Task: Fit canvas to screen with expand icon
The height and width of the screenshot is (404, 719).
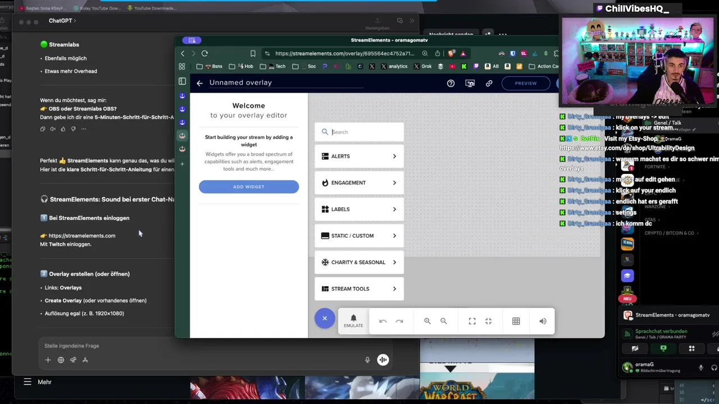Action: click(x=472, y=321)
